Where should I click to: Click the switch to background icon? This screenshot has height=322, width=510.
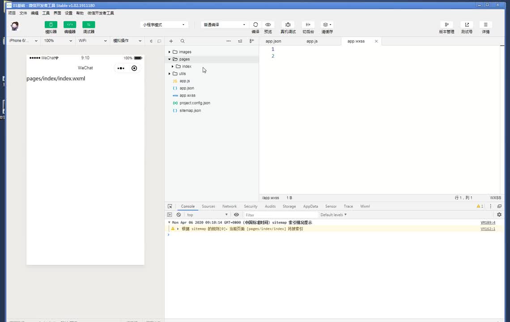[x=308, y=25]
